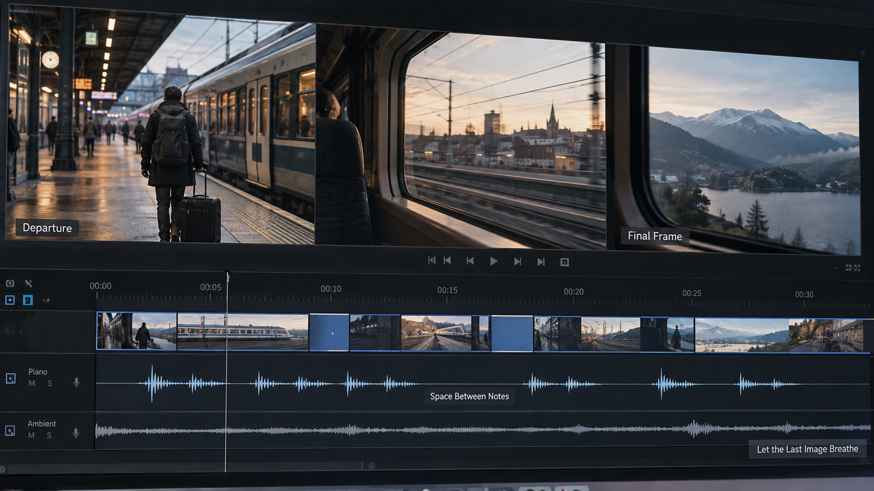Click the Piano track icon
874x491 pixels.
(x=10, y=379)
